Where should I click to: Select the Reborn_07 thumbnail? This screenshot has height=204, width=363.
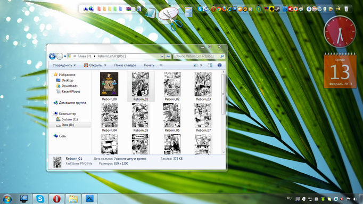(x=203, y=115)
